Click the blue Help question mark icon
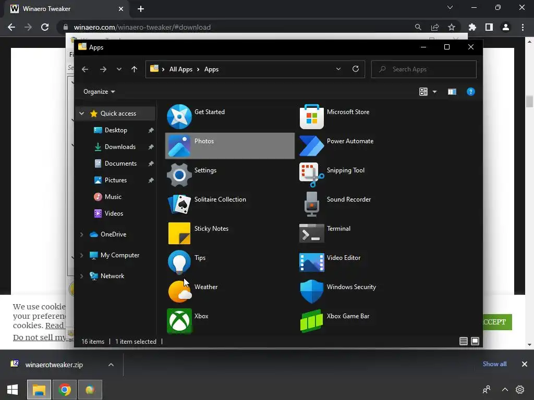The image size is (534, 400). click(x=471, y=92)
